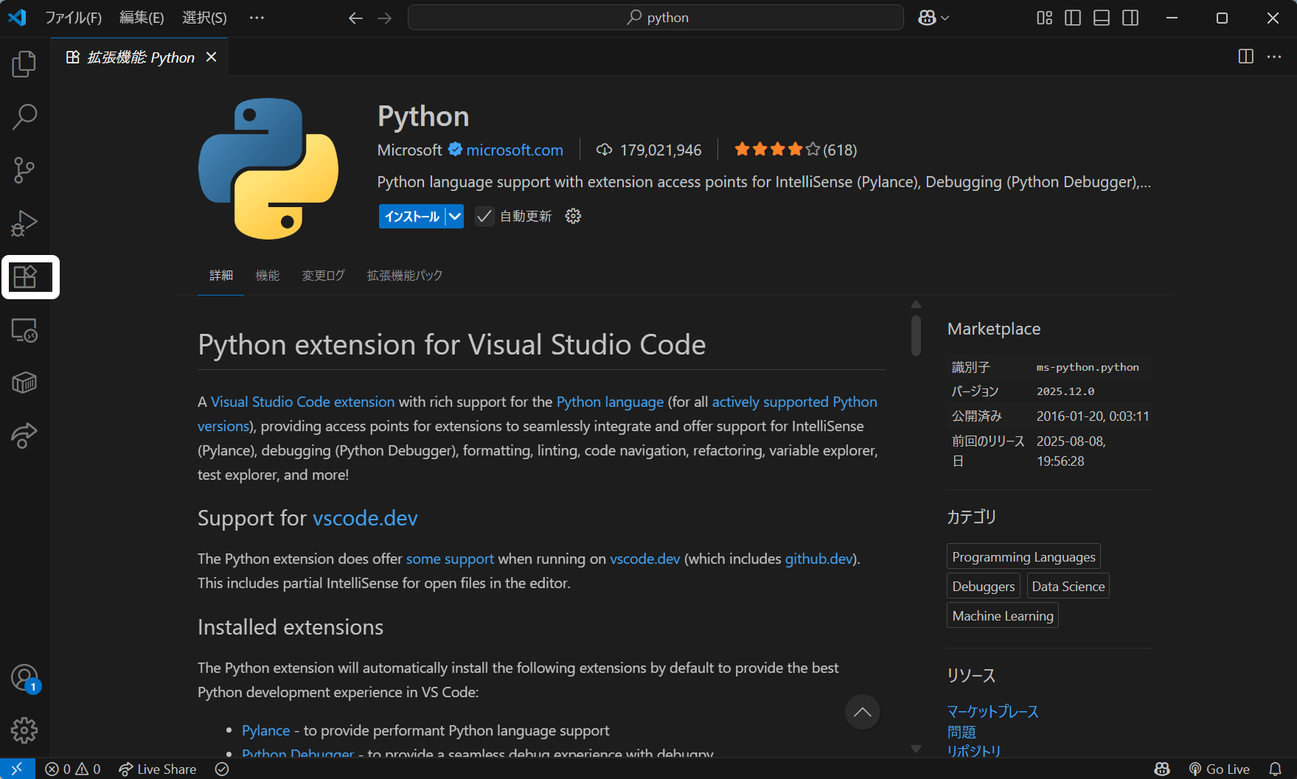Toggle bottom panel visibility
The image size is (1297, 779).
(x=1102, y=18)
